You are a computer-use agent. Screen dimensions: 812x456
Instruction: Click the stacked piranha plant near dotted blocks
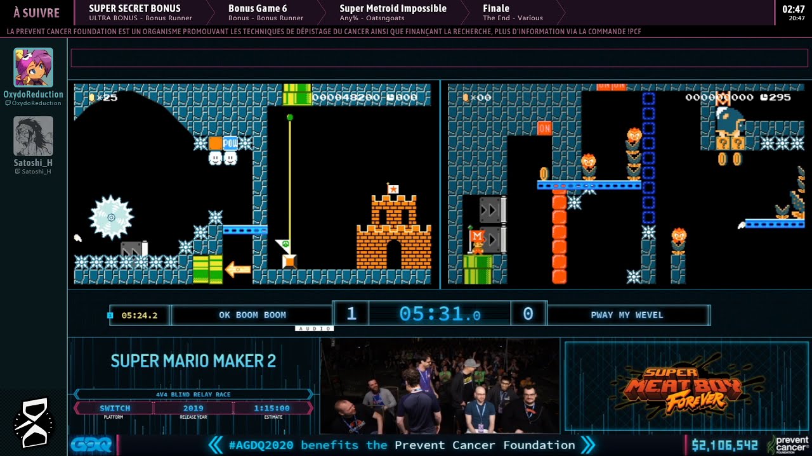[633, 153]
